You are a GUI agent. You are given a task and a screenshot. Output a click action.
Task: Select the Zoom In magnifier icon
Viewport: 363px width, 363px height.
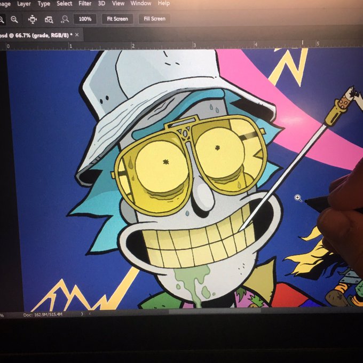click(2, 20)
